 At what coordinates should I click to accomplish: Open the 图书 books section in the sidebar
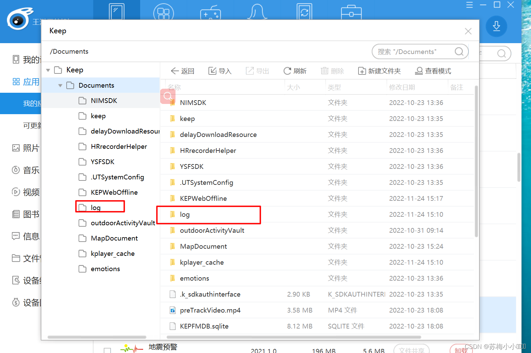point(26,214)
